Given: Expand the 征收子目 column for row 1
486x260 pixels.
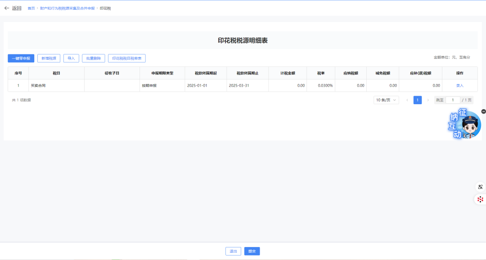Looking at the screenshot, I should (112, 85).
